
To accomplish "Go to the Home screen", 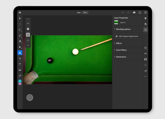I will click(20, 12).
